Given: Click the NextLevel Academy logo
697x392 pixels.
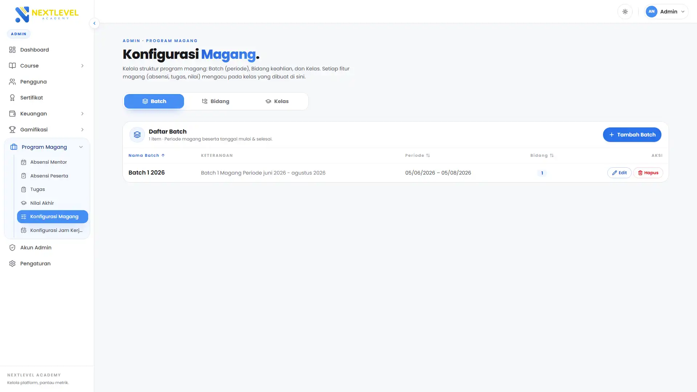Looking at the screenshot, I should (x=47, y=15).
